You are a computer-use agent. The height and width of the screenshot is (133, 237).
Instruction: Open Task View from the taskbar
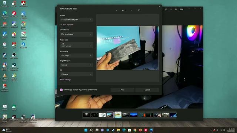(x=97, y=130)
